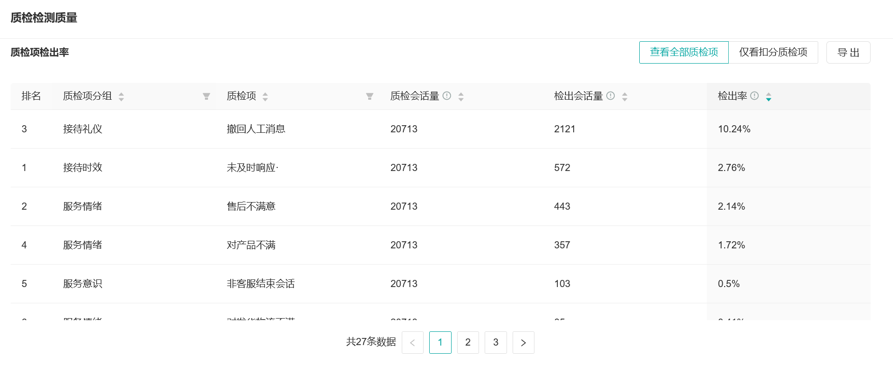Click detected count 572
The width and height of the screenshot is (893, 369).
pyautogui.click(x=562, y=168)
